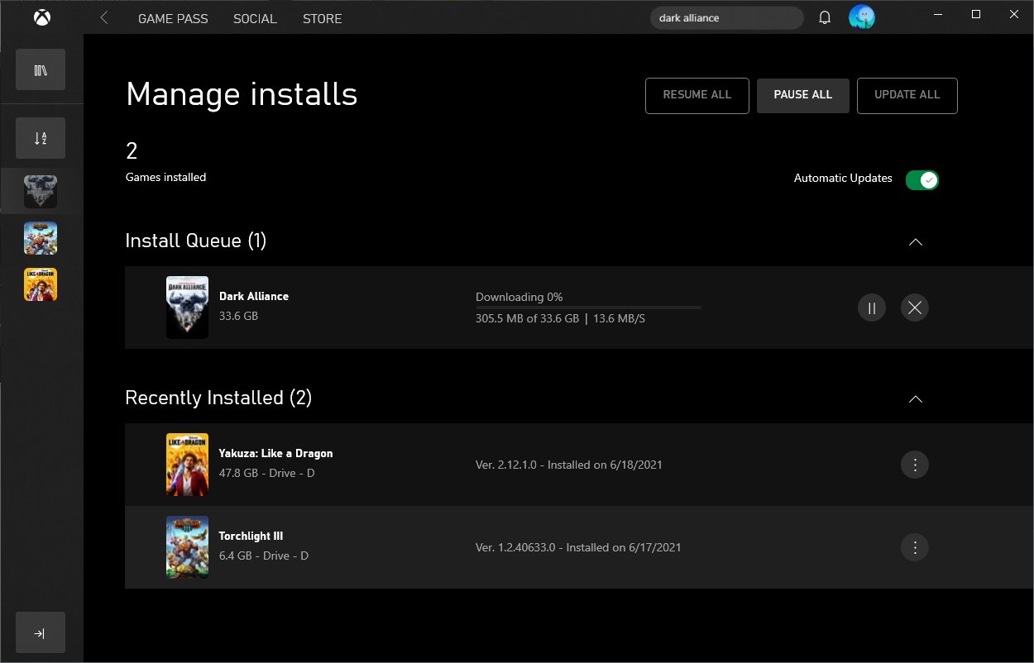Click the A-Z sort icon
1034x663 pixels.
[41, 138]
